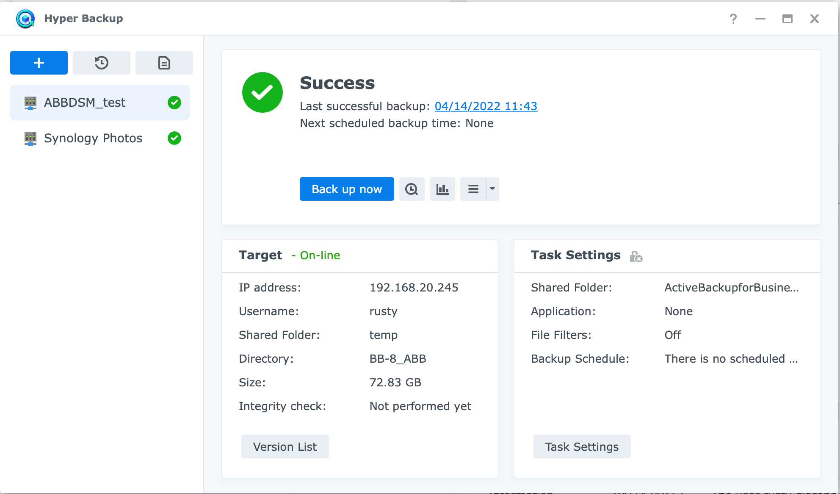Click the large green Success checkmark
This screenshot has height=494, width=840.
pyautogui.click(x=262, y=92)
